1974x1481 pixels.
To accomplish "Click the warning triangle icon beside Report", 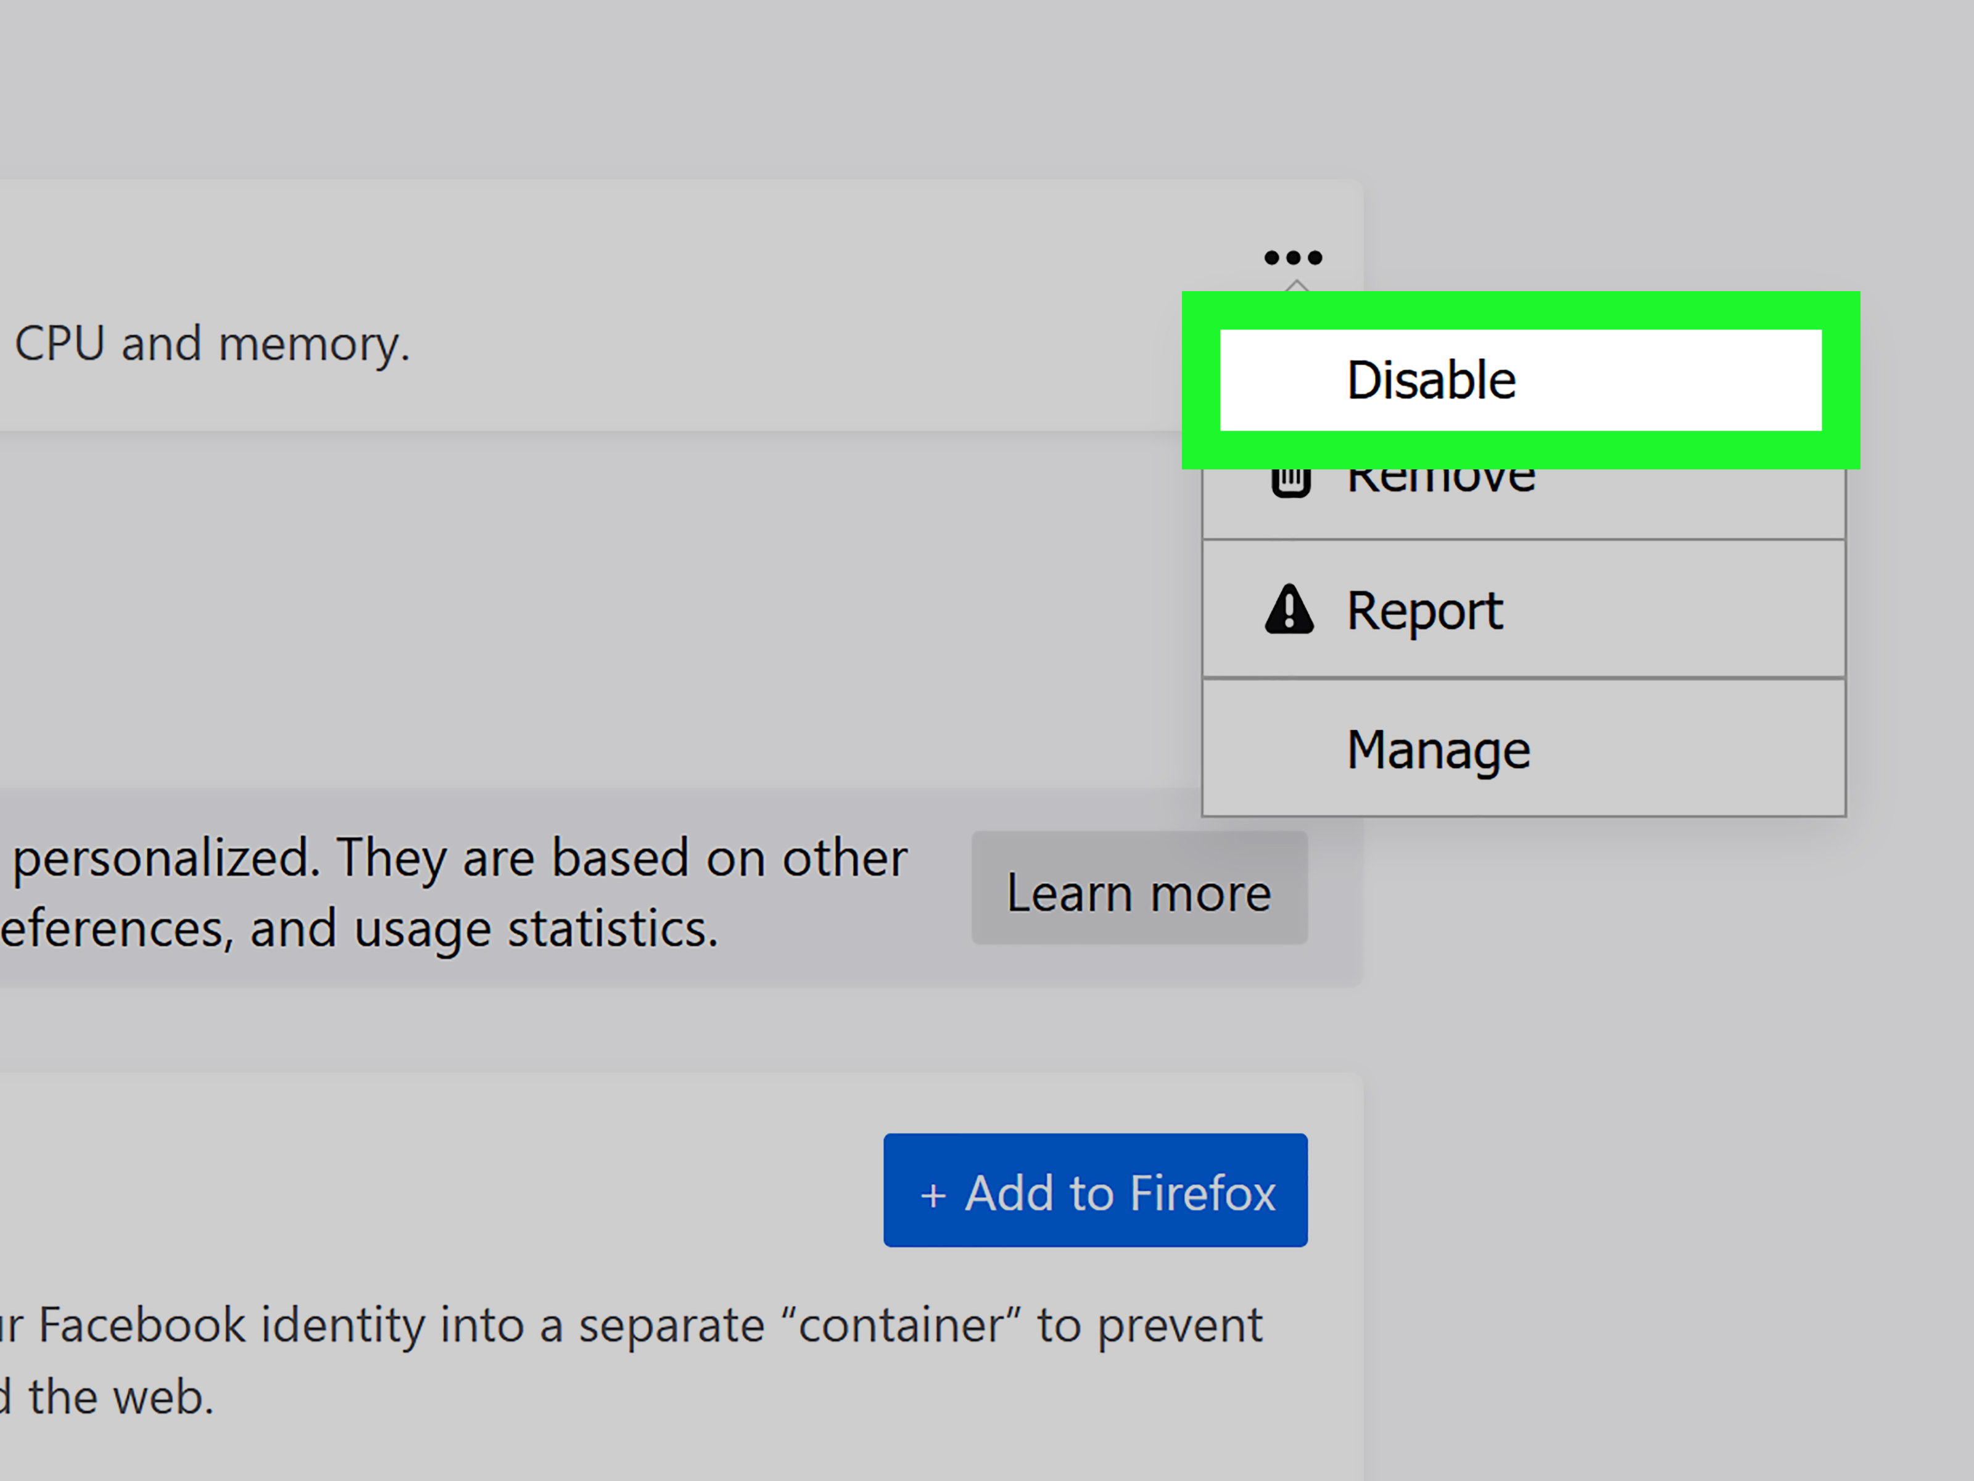I will tap(1289, 610).
